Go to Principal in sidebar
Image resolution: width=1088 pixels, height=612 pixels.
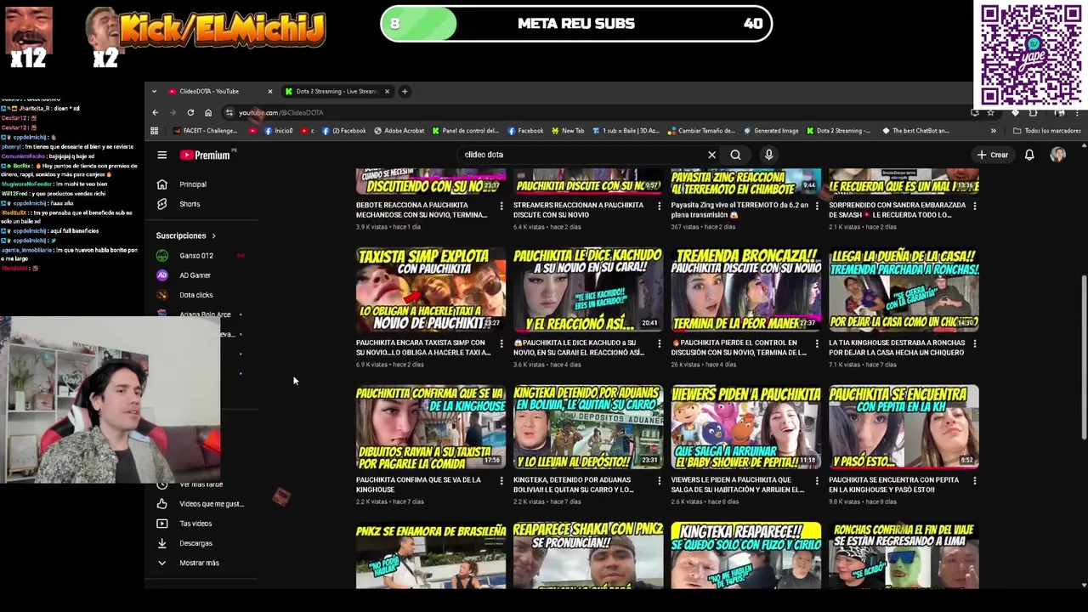click(x=193, y=184)
